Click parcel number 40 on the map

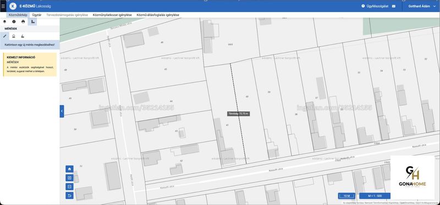coord(247,97)
